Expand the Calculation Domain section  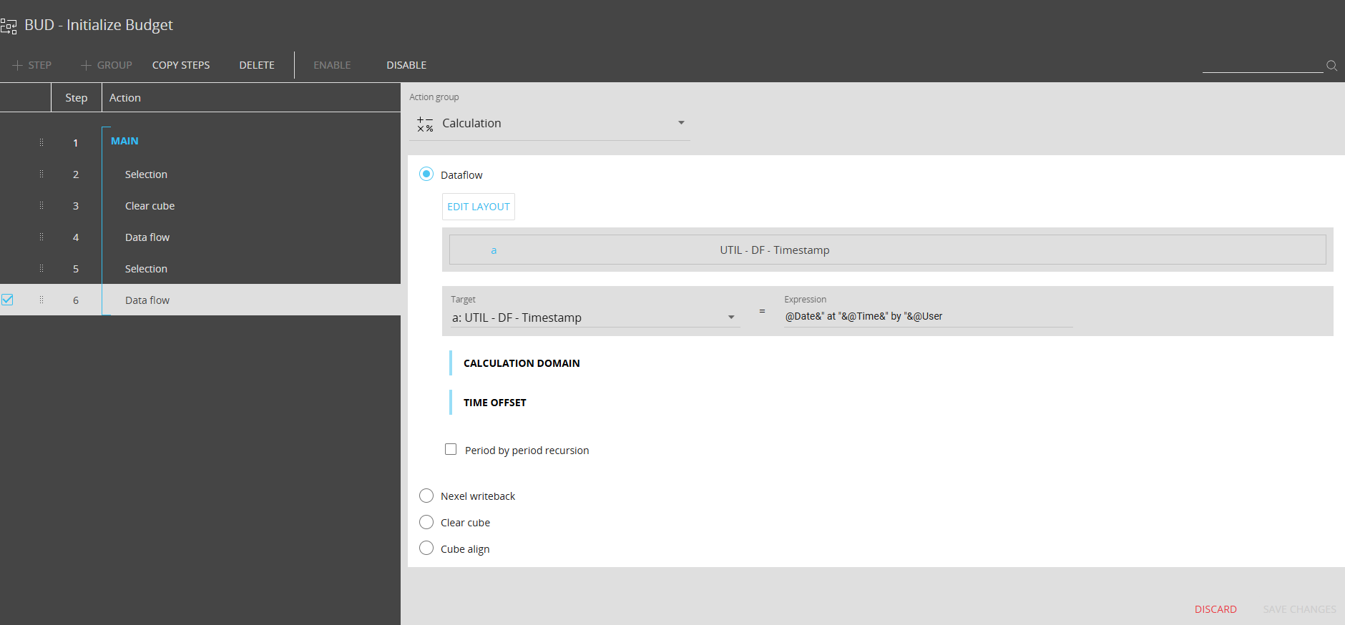522,363
